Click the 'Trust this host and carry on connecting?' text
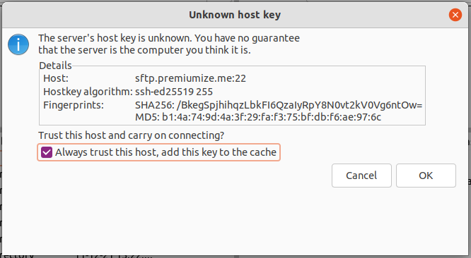The image size is (471, 258). (132, 135)
